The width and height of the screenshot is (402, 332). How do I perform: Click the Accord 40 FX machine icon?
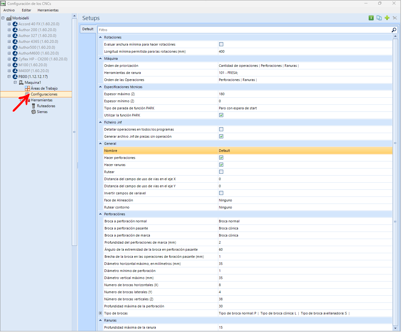(15, 24)
